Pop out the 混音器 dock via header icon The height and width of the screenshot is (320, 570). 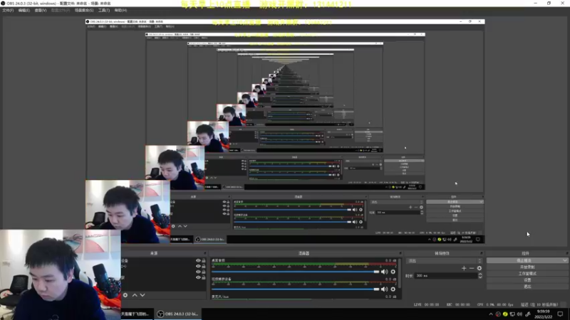400,253
